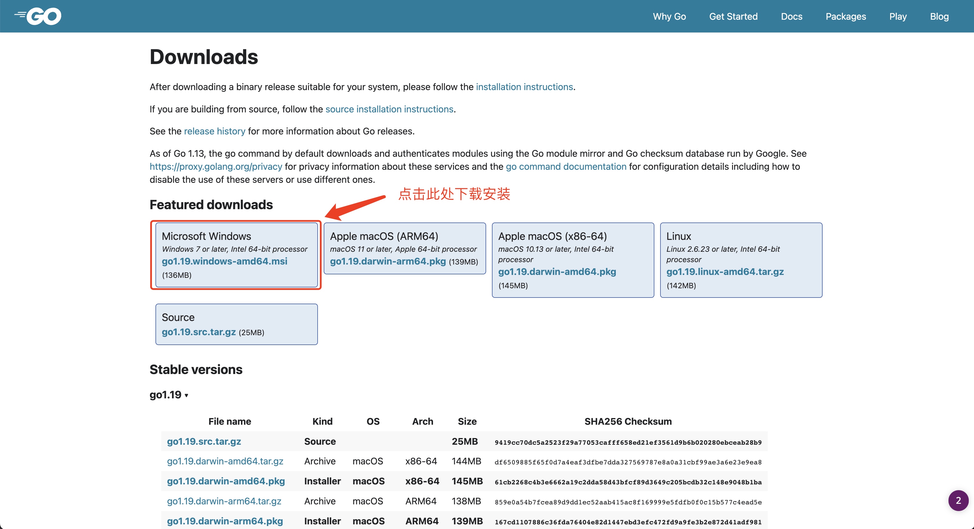Image resolution: width=974 pixels, height=529 pixels.
Task: Click the Arch column header
Action: 422,422
